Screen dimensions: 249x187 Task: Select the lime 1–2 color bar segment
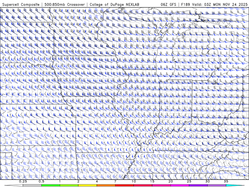click(x=69, y=185)
